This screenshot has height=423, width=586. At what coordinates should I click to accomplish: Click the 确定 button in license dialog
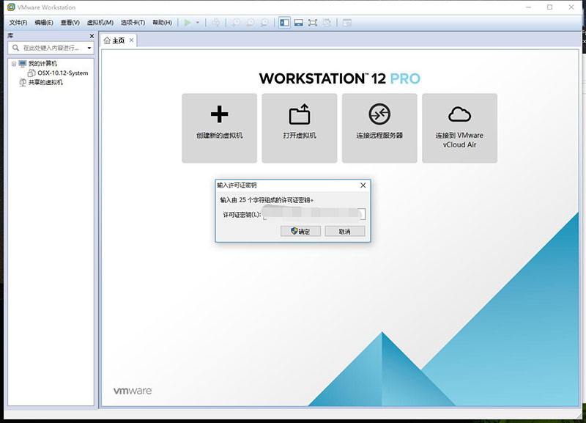(x=301, y=231)
